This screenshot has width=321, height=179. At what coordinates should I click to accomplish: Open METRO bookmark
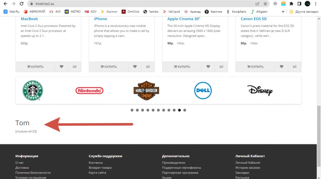73,12
